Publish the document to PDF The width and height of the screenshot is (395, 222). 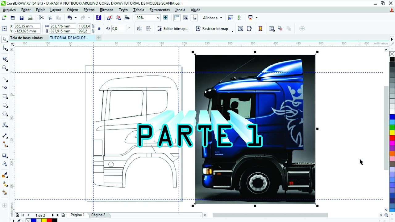[127, 18]
